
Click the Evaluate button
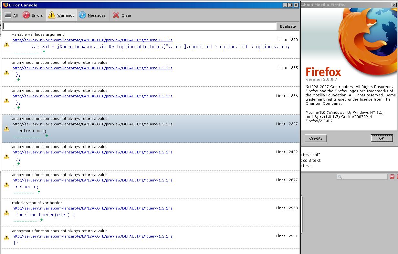click(x=288, y=26)
